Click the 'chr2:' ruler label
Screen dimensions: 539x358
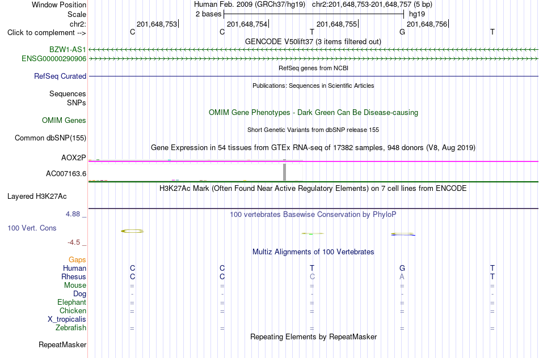[x=78, y=24]
